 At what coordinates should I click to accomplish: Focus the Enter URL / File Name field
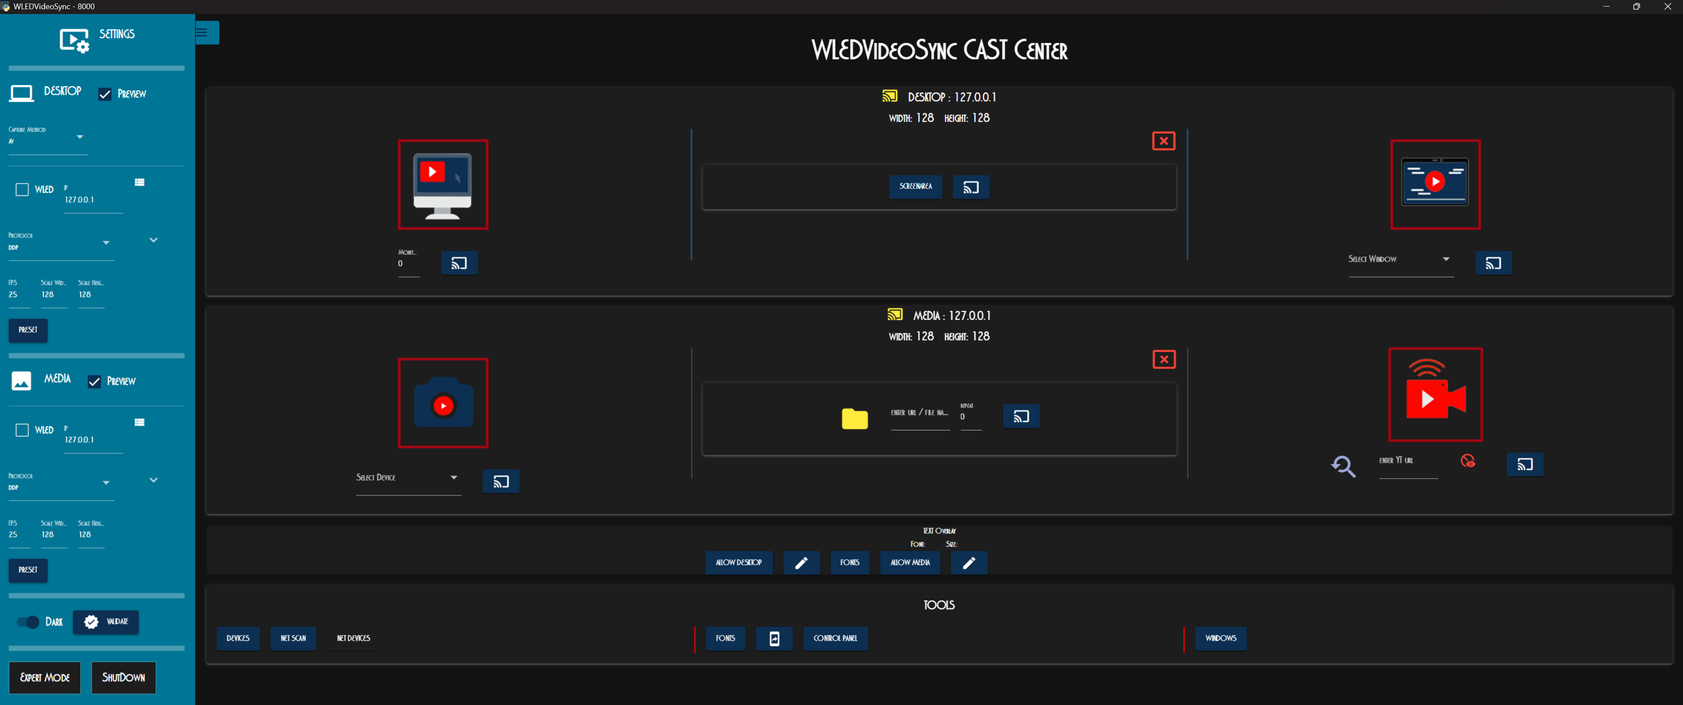tap(920, 416)
